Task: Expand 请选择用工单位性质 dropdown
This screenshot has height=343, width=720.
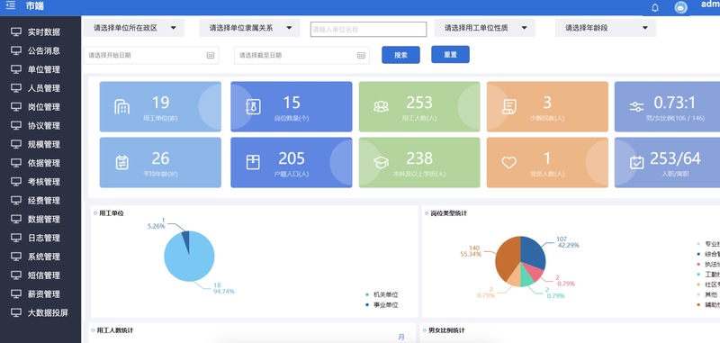Action: pyautogui.click(x=485, y=28)
